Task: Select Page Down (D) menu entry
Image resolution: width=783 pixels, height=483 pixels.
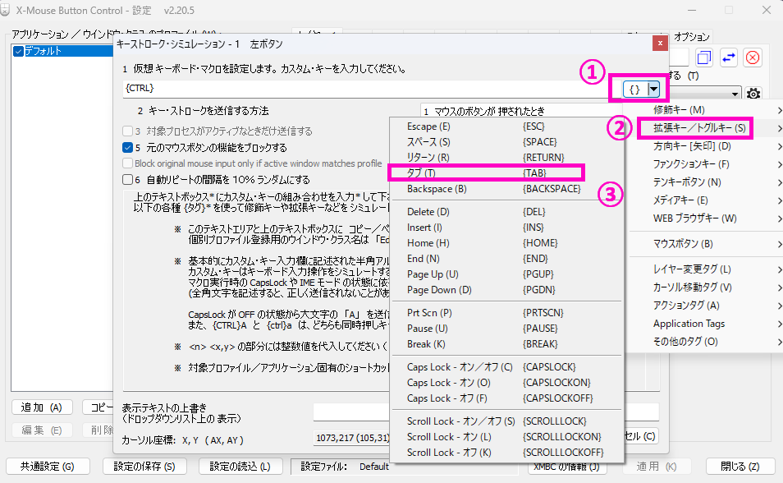Action: 506,290
